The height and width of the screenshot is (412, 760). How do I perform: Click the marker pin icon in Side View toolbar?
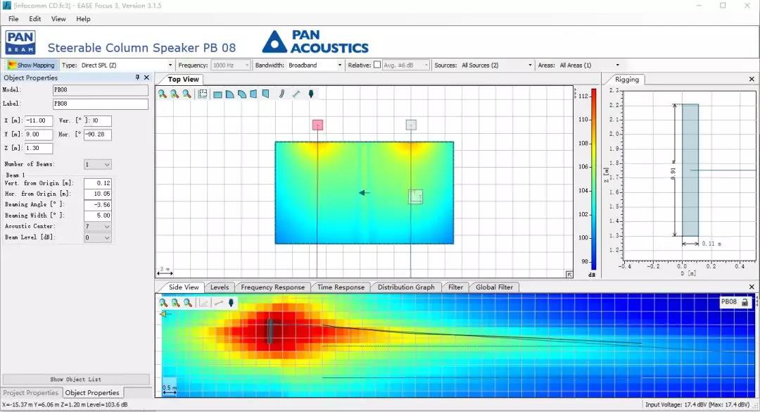tap(232, 303)
